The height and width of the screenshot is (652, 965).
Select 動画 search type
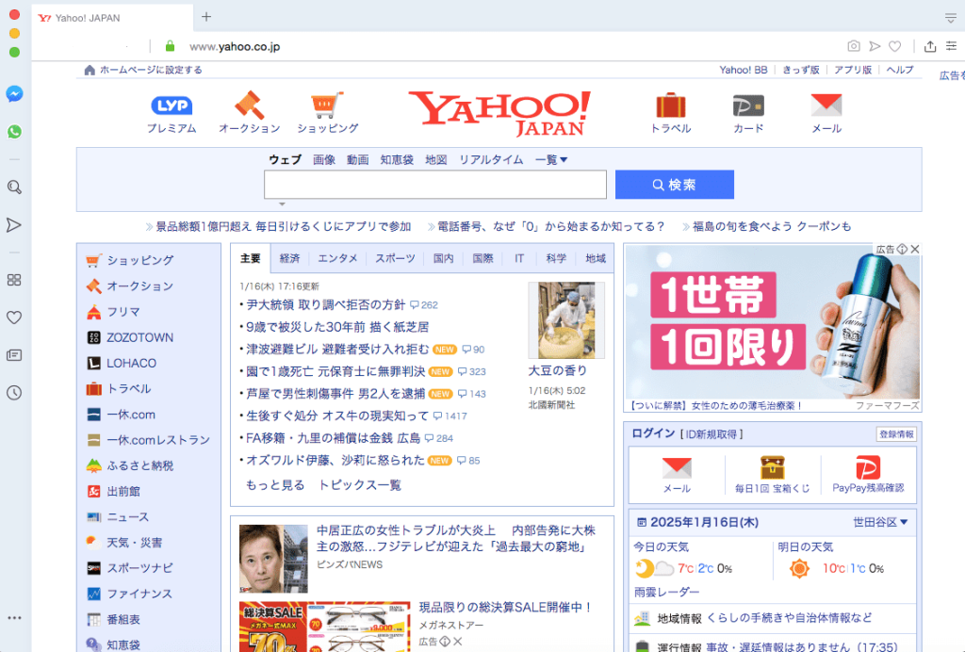[x=357, y=160]
